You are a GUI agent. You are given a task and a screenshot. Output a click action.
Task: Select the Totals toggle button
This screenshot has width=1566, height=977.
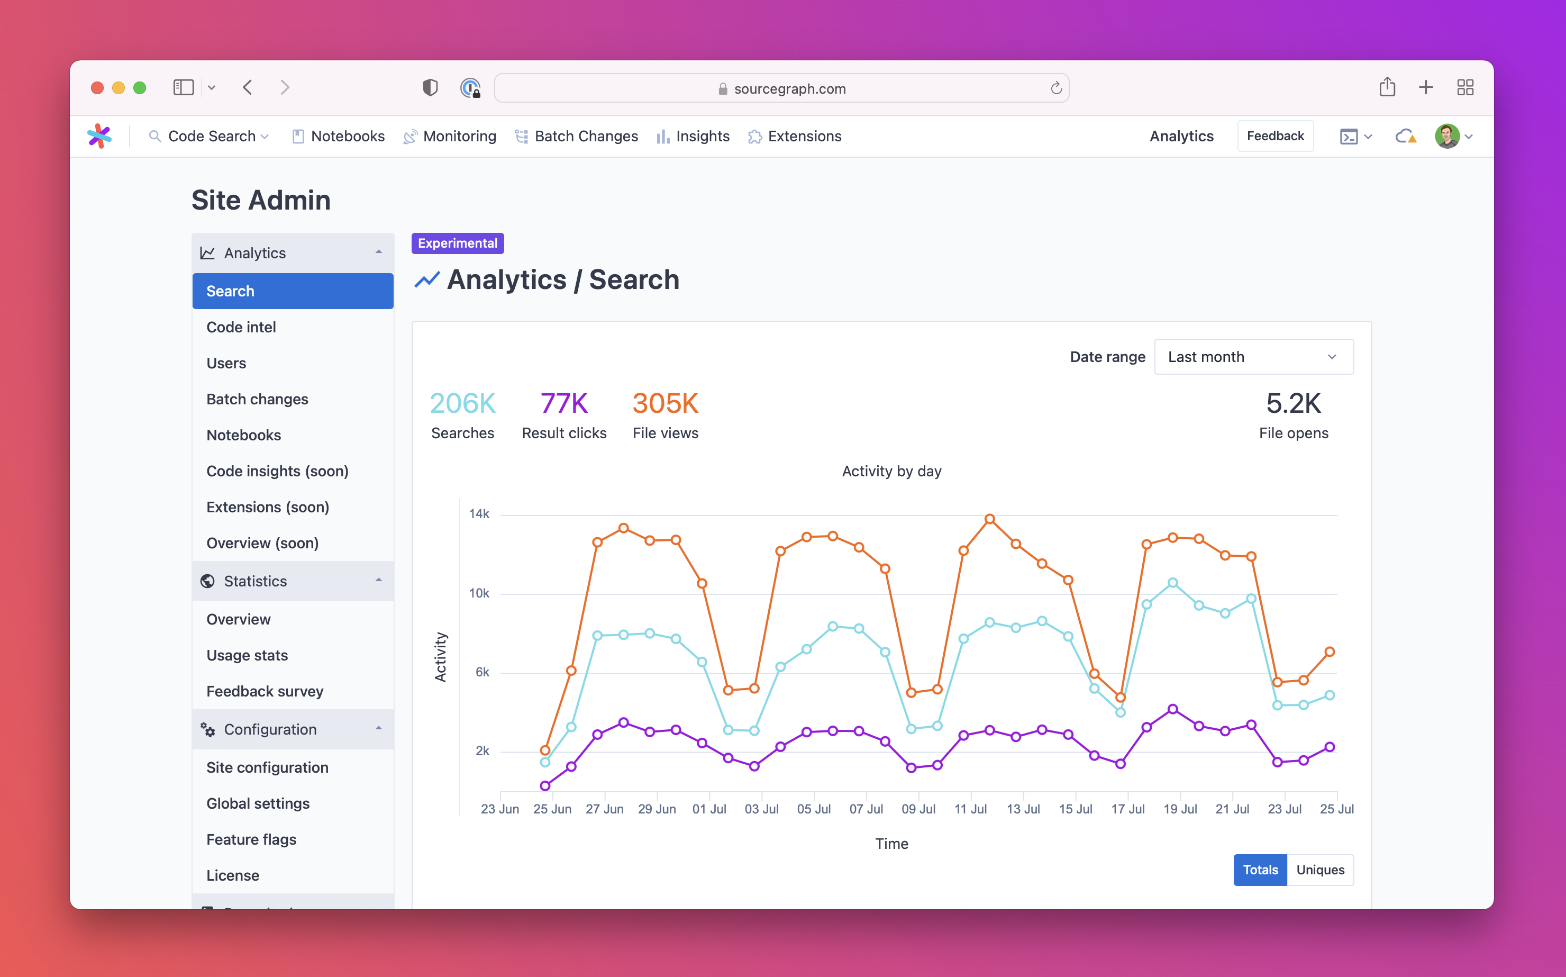point(1259,869)
